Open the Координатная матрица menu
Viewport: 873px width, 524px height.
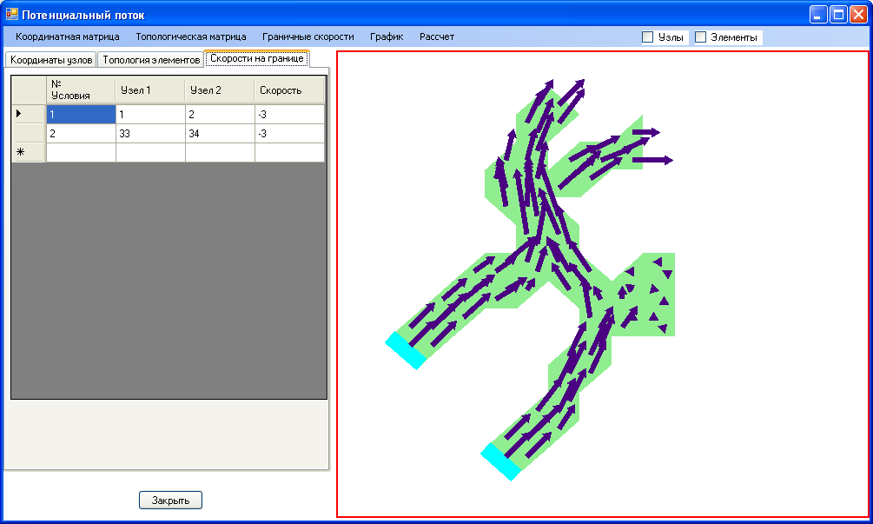pos(68,36)
